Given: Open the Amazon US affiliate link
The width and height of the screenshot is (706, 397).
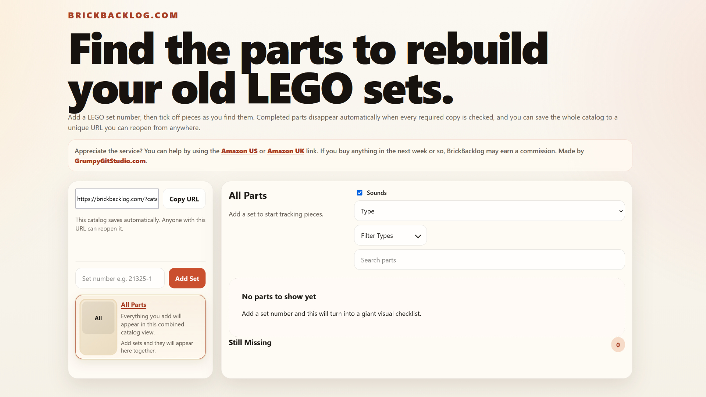Looking at the screenshot, I should coord(239,151).
